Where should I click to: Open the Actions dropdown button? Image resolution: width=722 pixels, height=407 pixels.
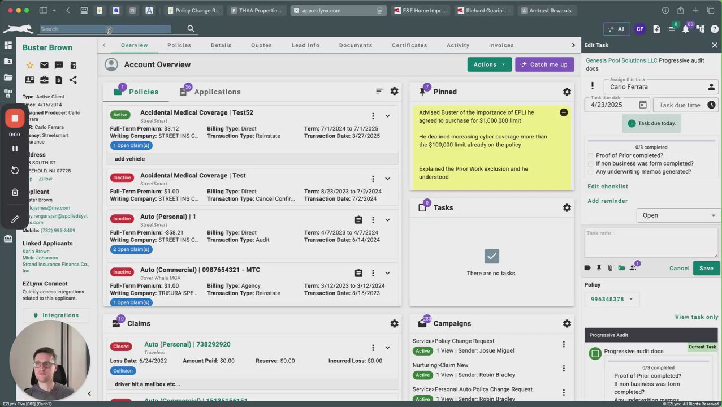(x=490, y=64)
